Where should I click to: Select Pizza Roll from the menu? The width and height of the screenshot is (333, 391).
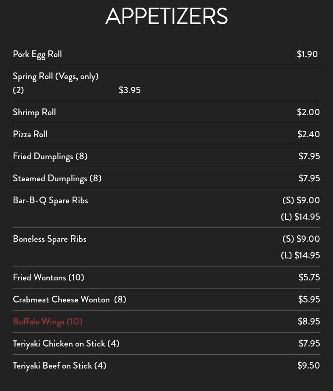(x=30, y=134)
